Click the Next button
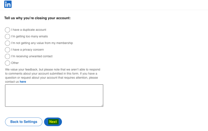 (x=53, y=122)
